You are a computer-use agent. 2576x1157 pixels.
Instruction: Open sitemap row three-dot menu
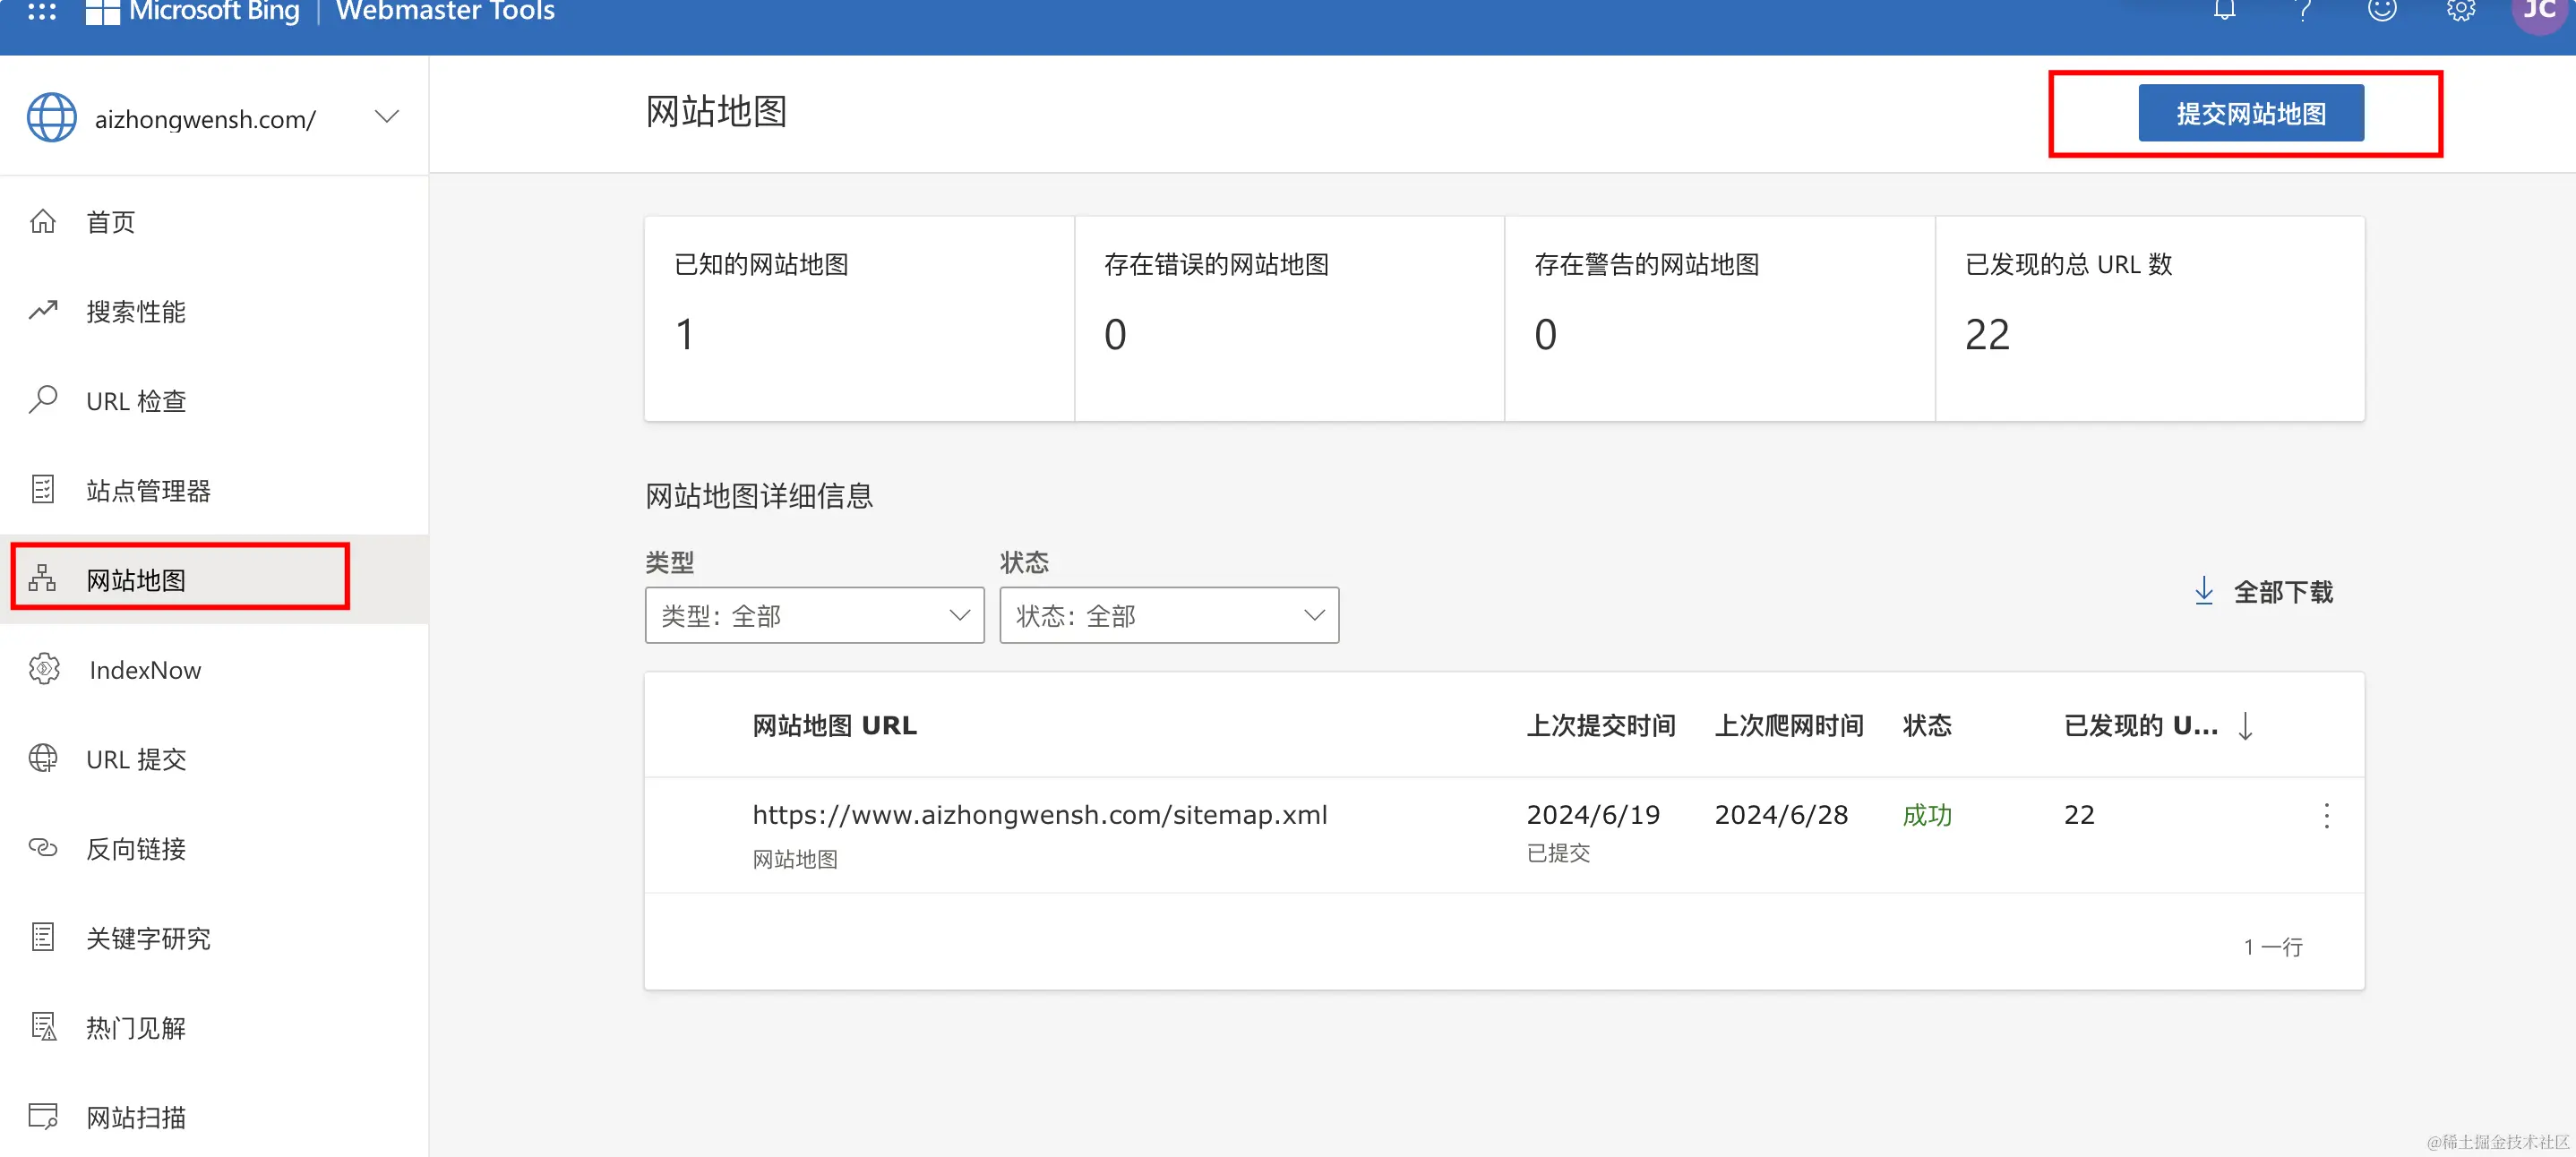tap(2326, 815)
